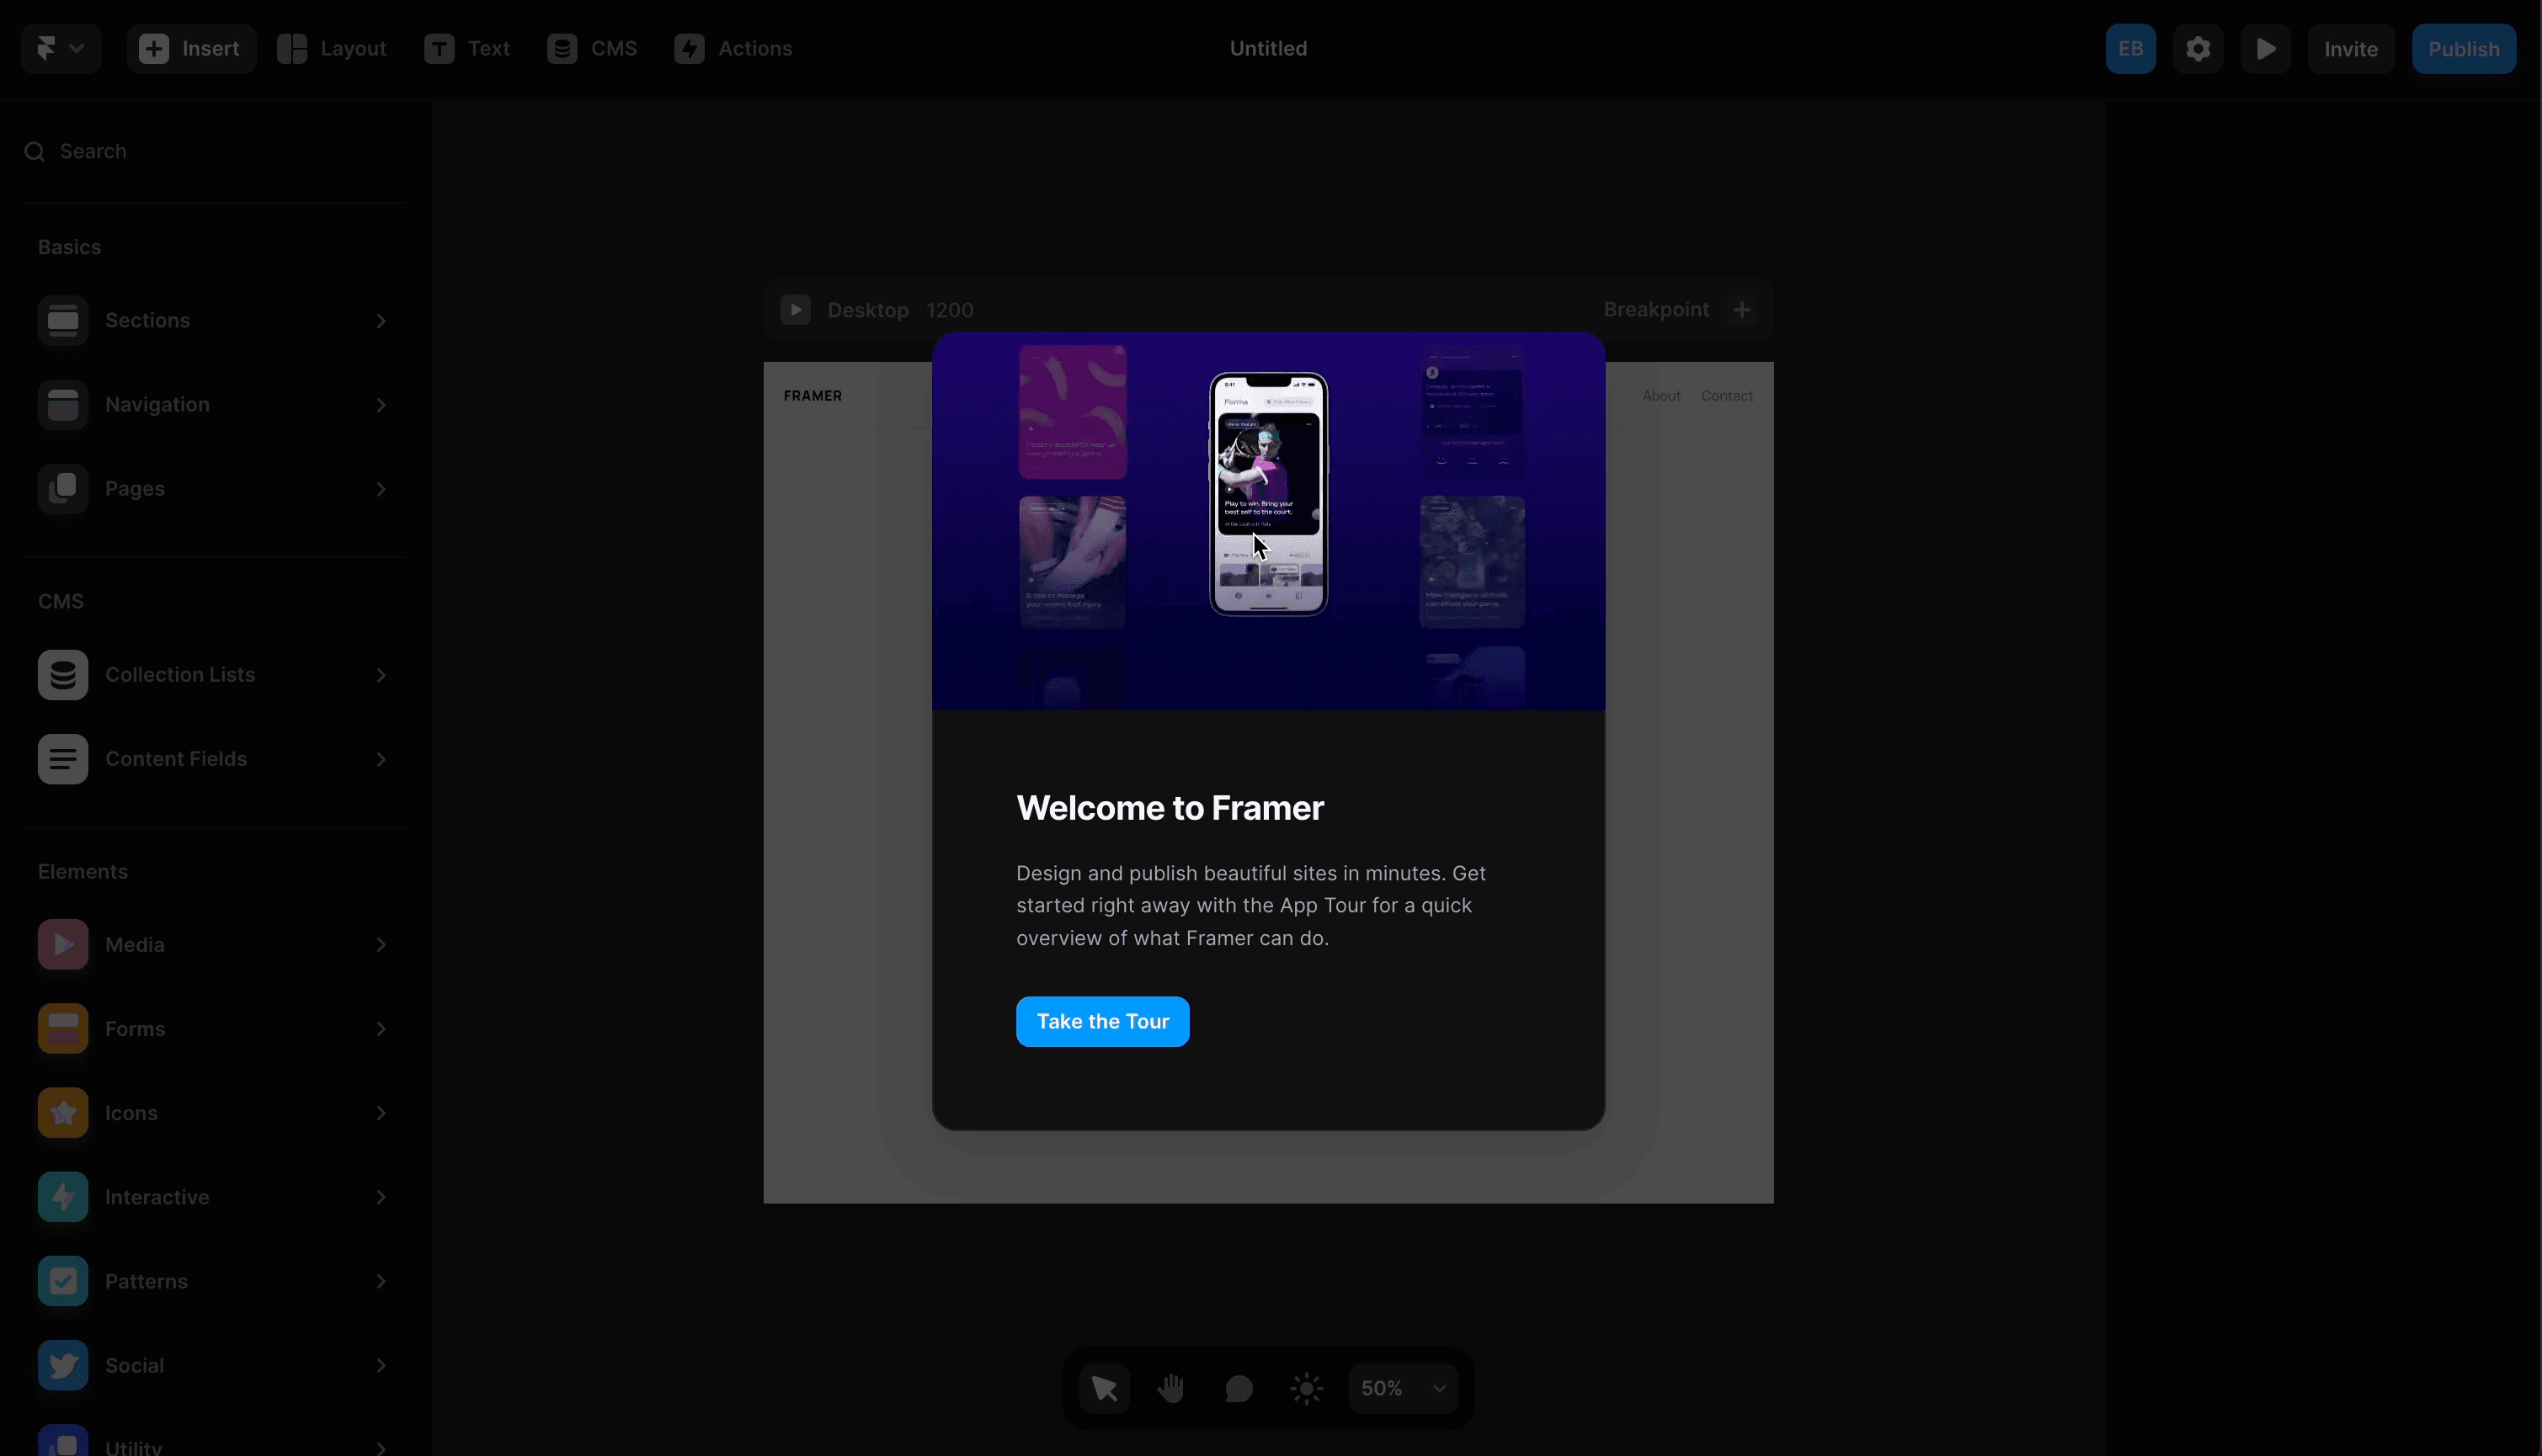This screenshot has width=2542, height=1456.
Task: Click the About navigation link
Action: pyautogui.click(x=1662, y=395)
